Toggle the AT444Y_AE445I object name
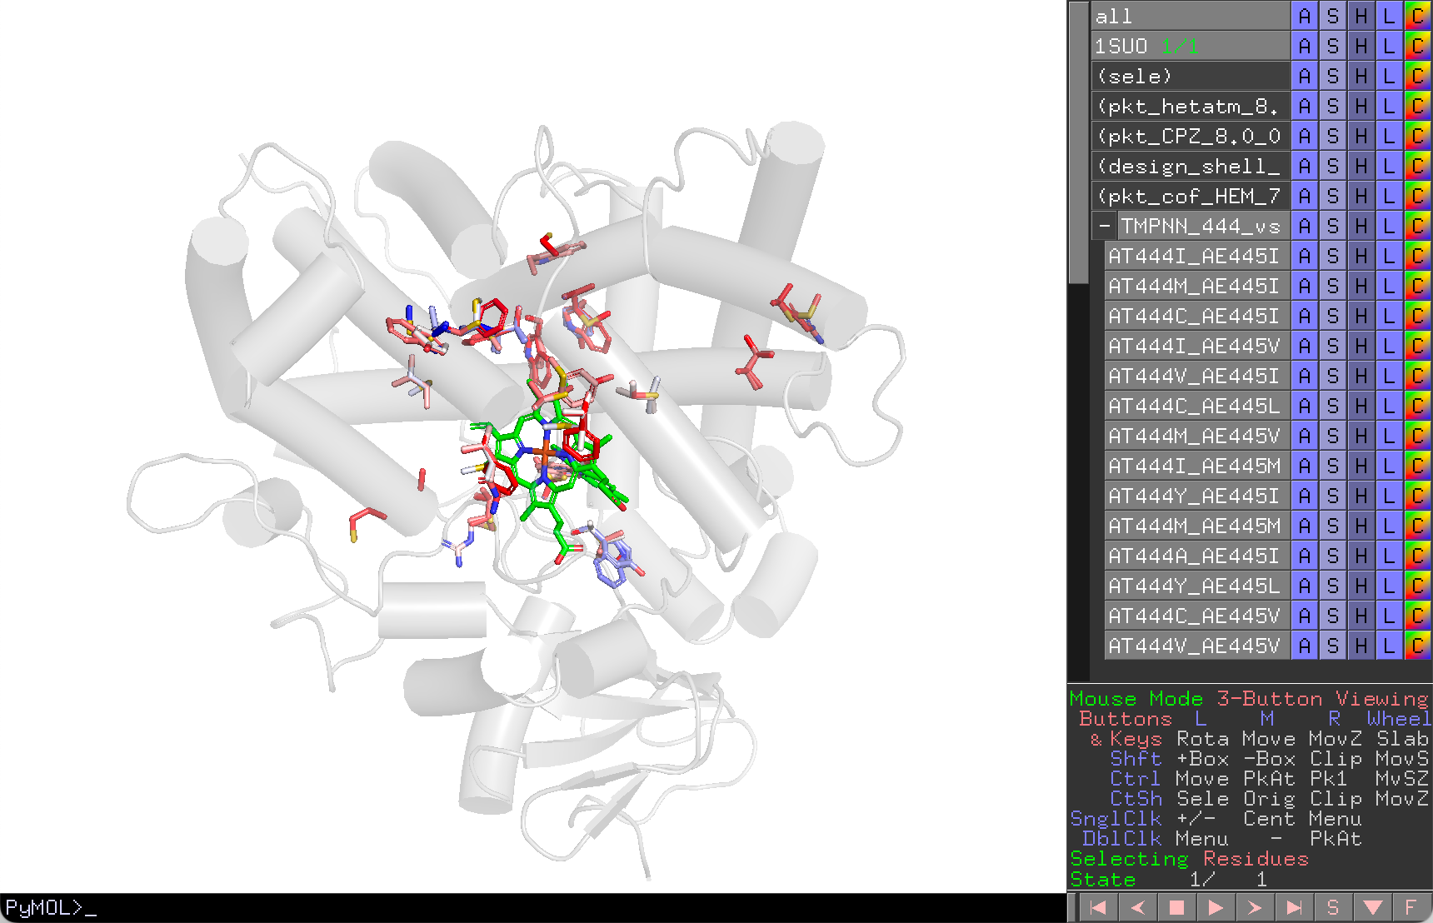Image resolution: width=1433 pixels, height=923 pixels. coord(1197,496)
